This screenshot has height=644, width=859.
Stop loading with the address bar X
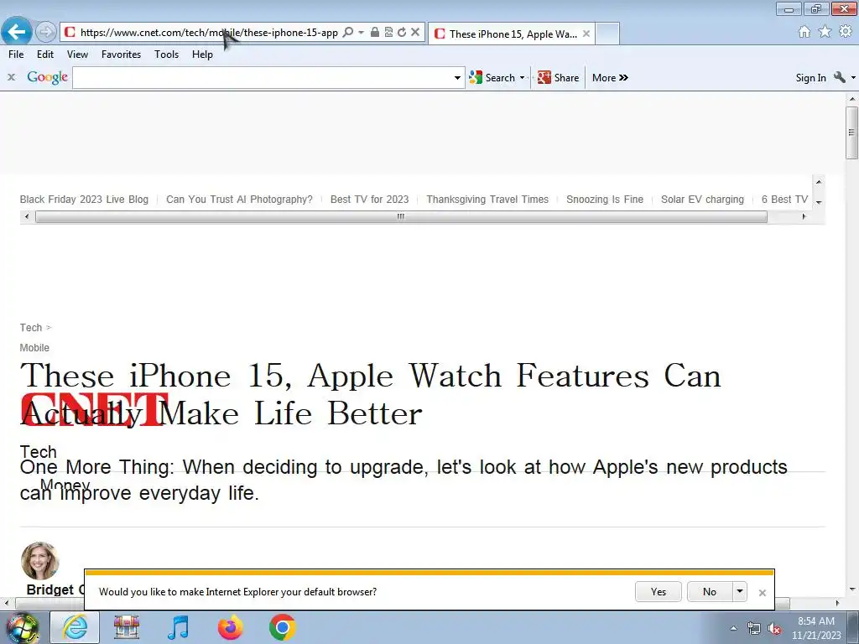(x=415, y=33)
